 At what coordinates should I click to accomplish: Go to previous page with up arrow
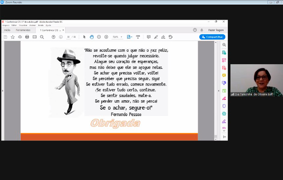click(x=54, y=37)
